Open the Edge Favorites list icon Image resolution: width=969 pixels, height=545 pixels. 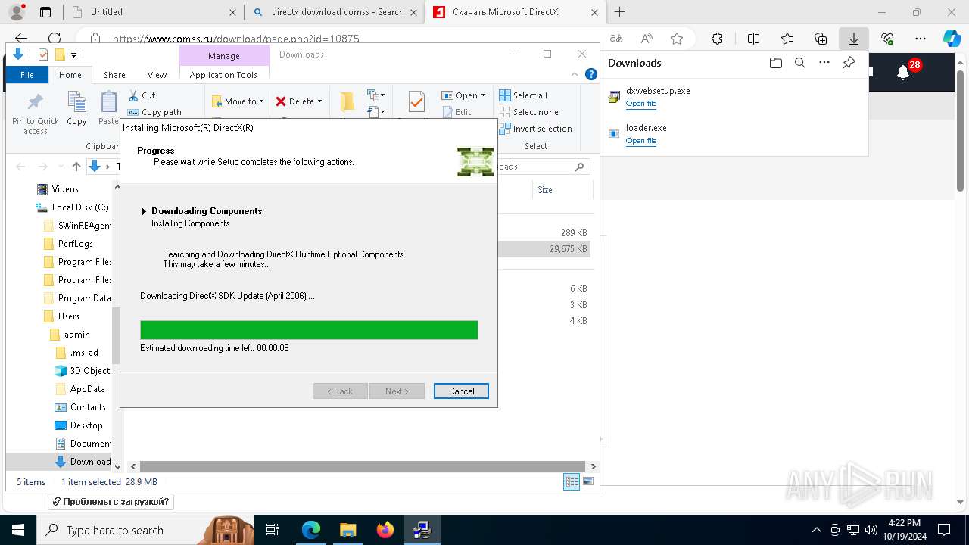[x=787, y=39]
